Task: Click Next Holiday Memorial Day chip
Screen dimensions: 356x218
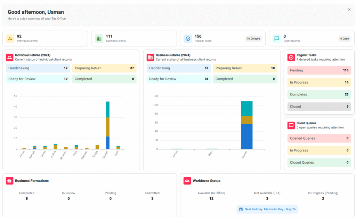Action: (267, 209)
